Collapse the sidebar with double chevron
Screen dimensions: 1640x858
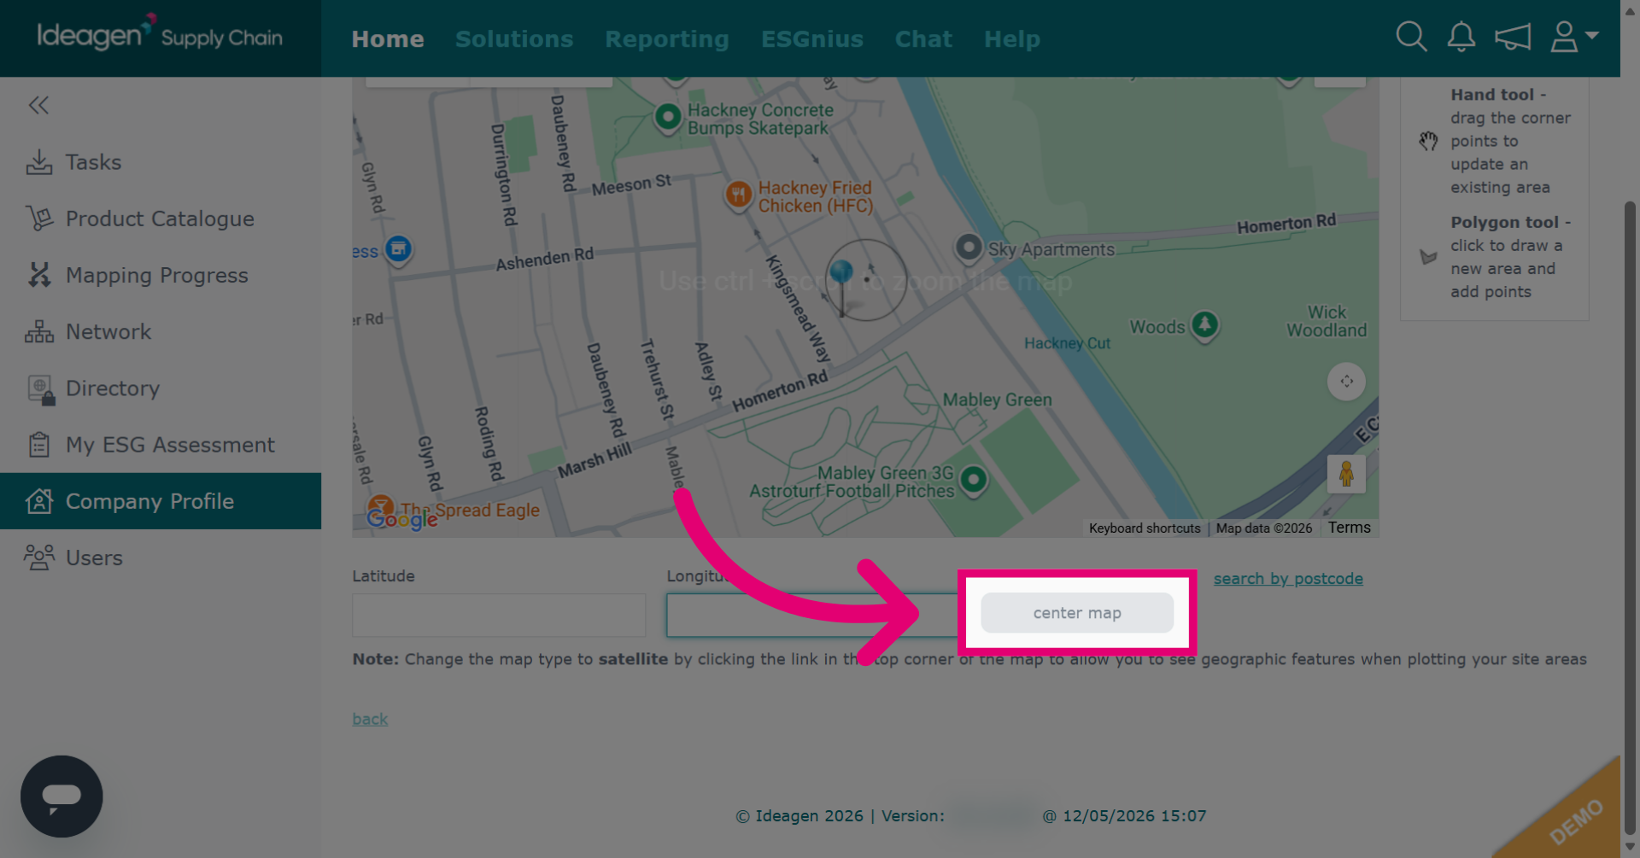(38, 105)
